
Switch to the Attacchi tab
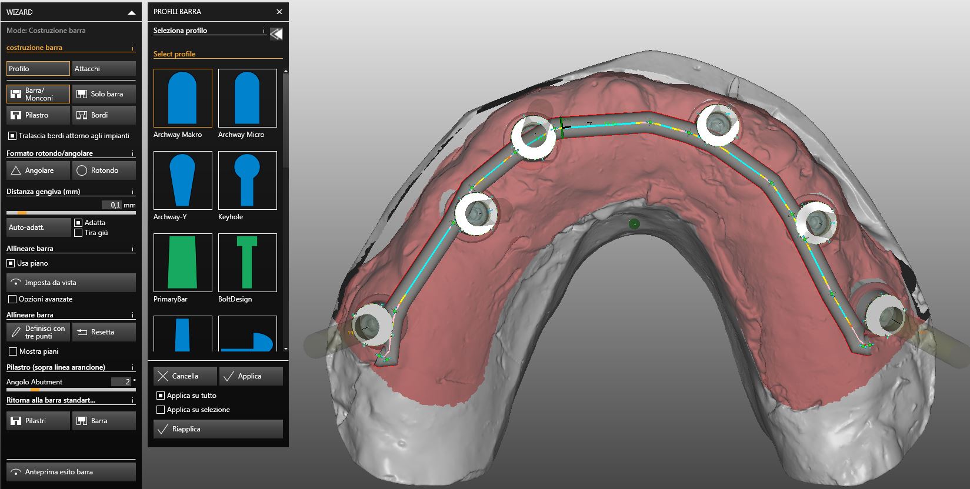(x=104, y=69)
